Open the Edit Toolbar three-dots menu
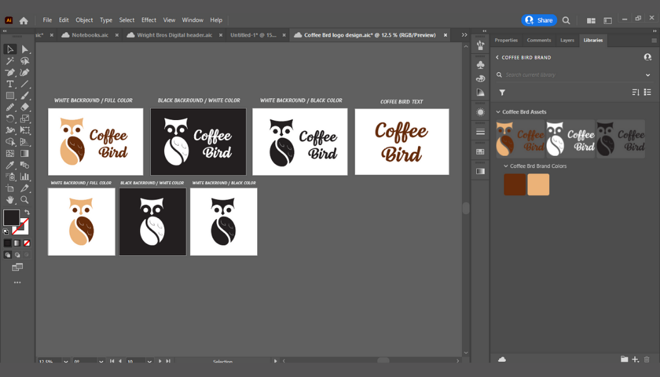 click(x=17, y=283)
